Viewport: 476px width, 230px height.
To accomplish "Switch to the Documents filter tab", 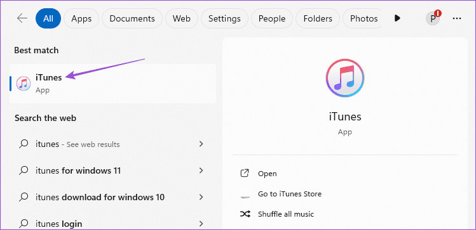I will (132, 18).
